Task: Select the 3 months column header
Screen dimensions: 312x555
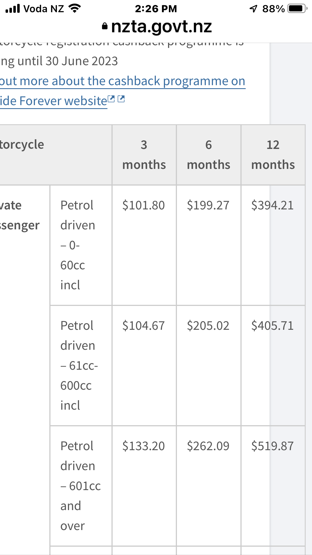Action: (144, 155)
